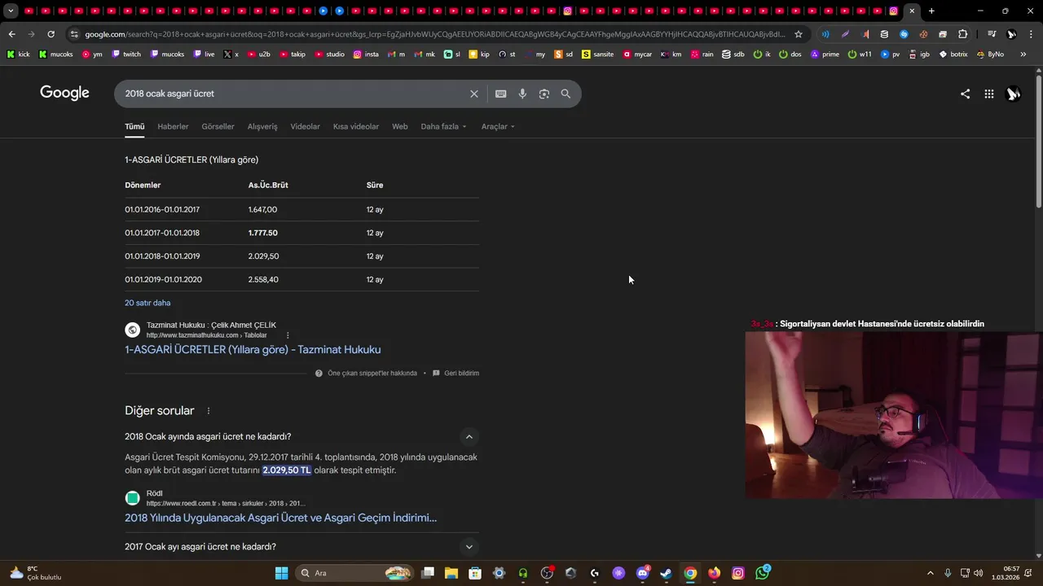The width and height of the screenshot is (1043, 586).
Task: Select the 2.029,50 value in the table
Action: tap(263, 256)
